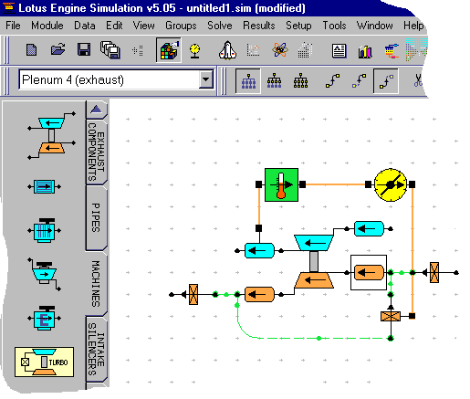Click the second hierarchy tree icon
This screenshot has height=399, width=470.
(274, 80)
